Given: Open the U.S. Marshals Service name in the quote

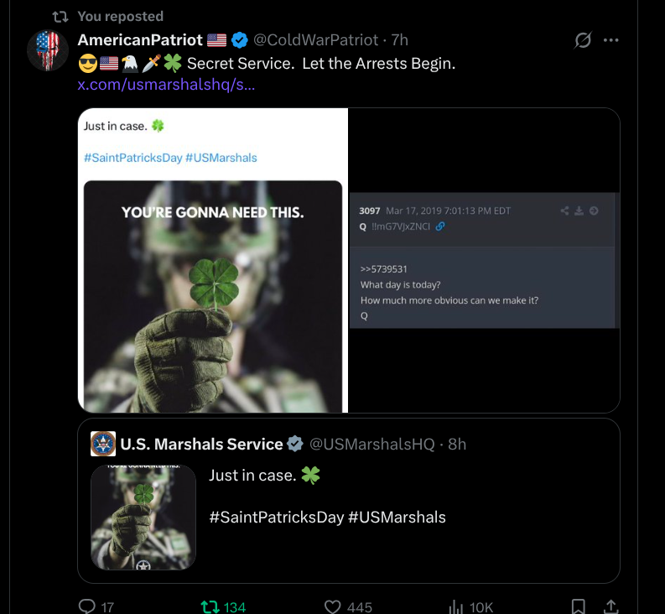Looking at the screenshot, I should click(201, 444).
